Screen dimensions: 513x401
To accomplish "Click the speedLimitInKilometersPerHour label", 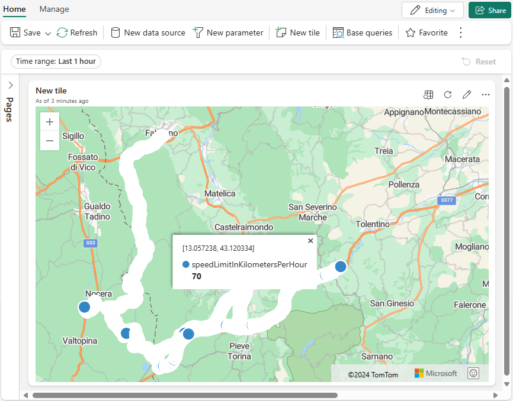I will click(249, 264).
